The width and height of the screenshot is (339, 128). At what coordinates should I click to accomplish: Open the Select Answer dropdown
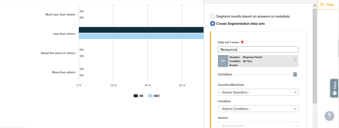pyautogui.click(x=258, y=126)
